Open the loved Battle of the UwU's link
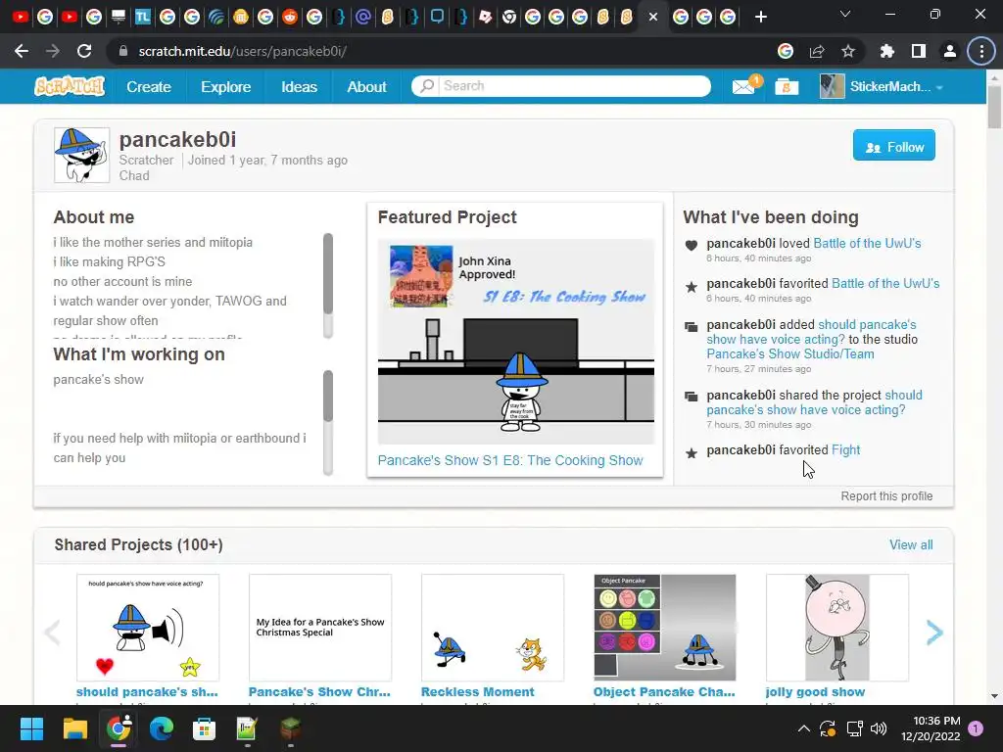1003x752 pixels. coord(867,243)
